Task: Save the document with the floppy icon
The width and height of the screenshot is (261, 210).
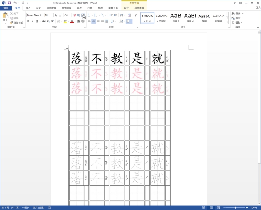Action: pyautogui.click(x=10, y=3)
